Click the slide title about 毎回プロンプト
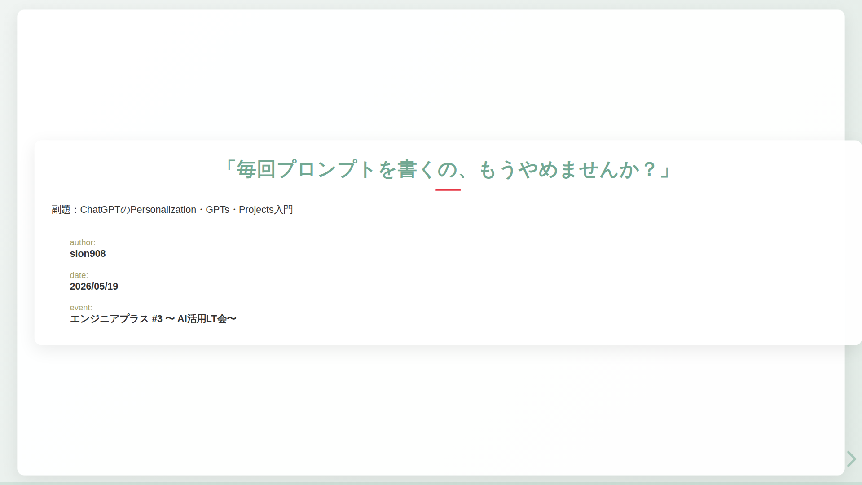This screenshot has width=862, height=485. point(448,170)
